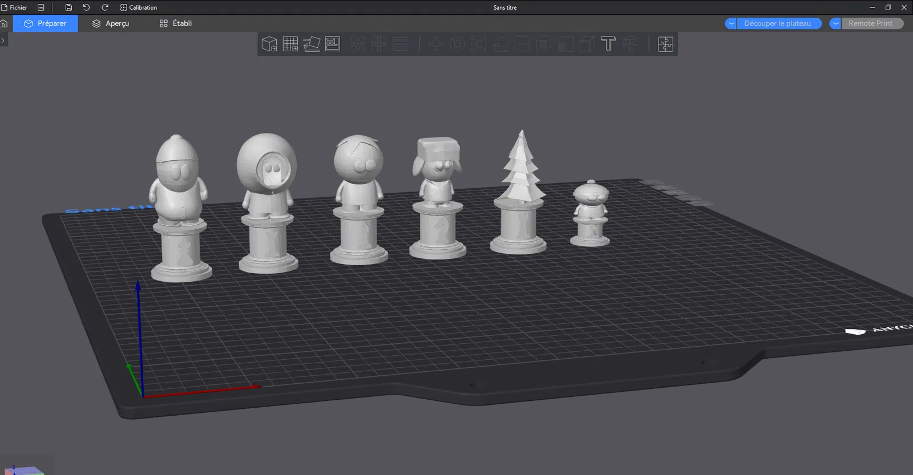Expand the collapsed left sidebar chevron
913x475 pixels.
point(3,40)
